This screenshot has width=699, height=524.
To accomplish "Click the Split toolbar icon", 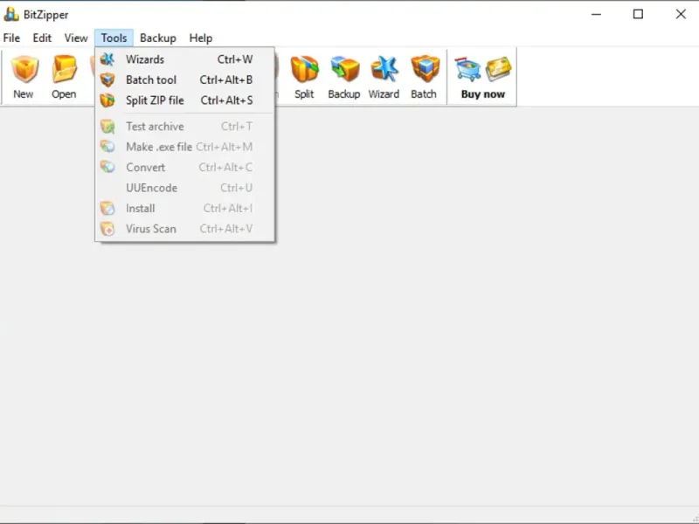I will point(304,69).
